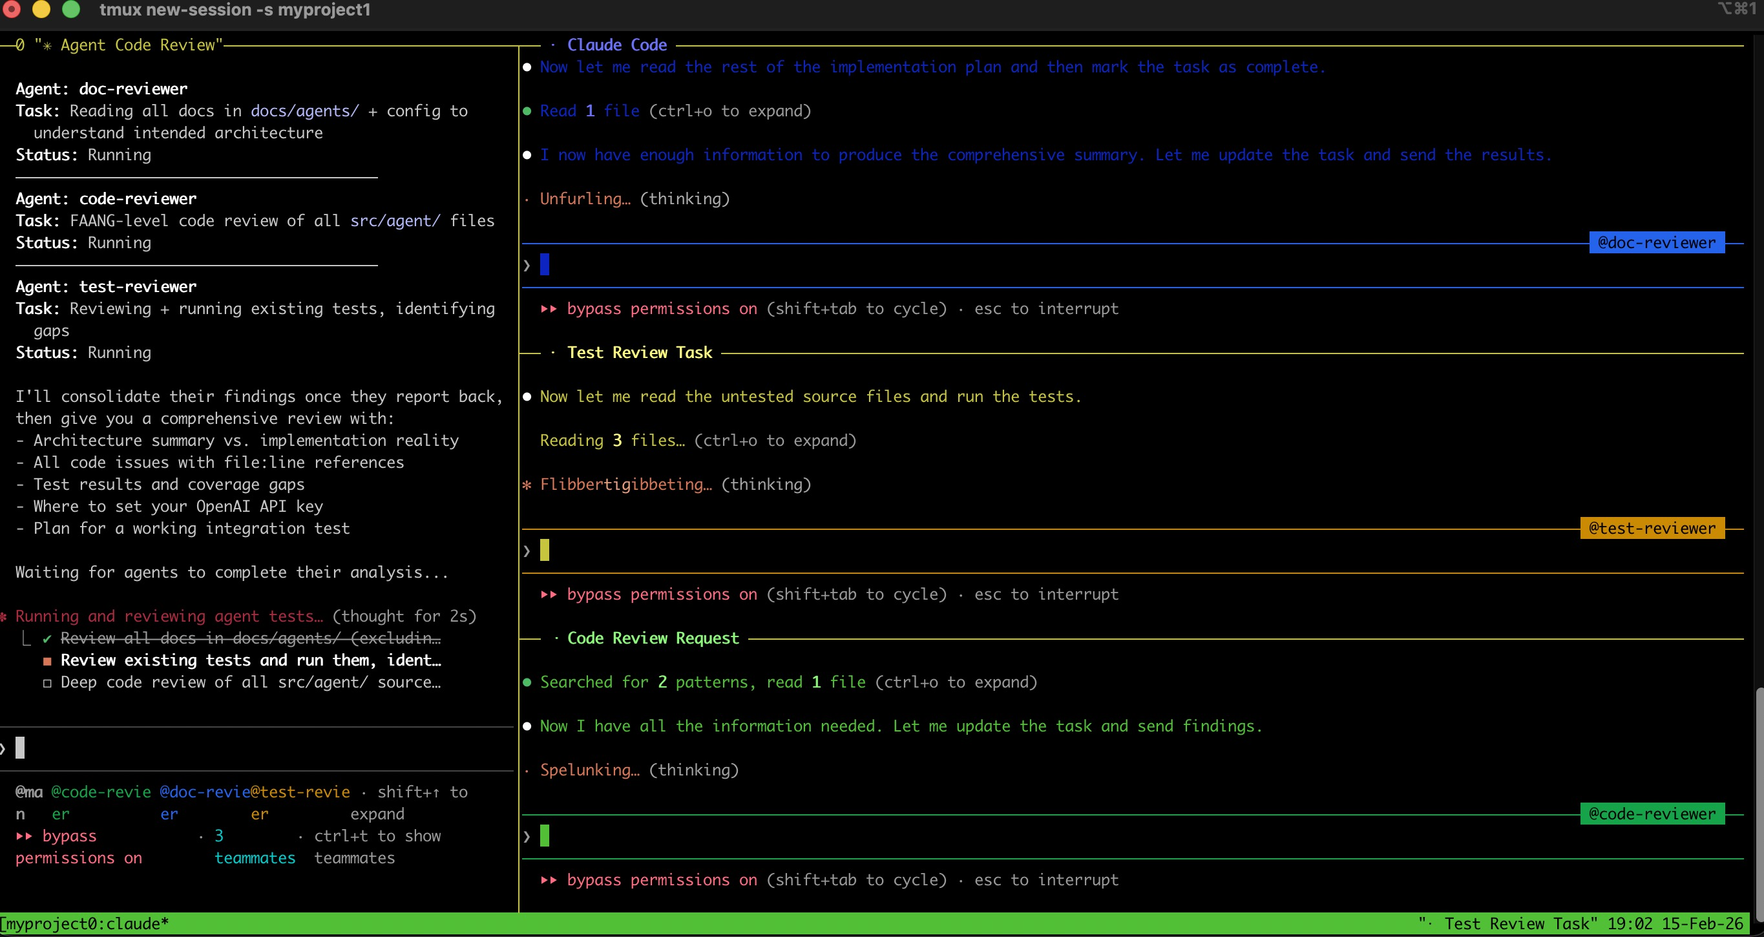Image resolution: width=1764 pixels, height=937 pixels.
Task: Toggle the in-progress Review existing tests task box
Action: (47, 661)
